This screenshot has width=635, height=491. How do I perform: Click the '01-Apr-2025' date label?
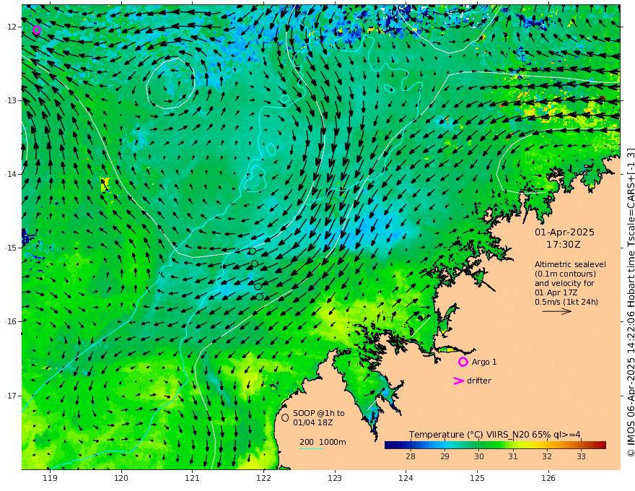pos(564,232)
